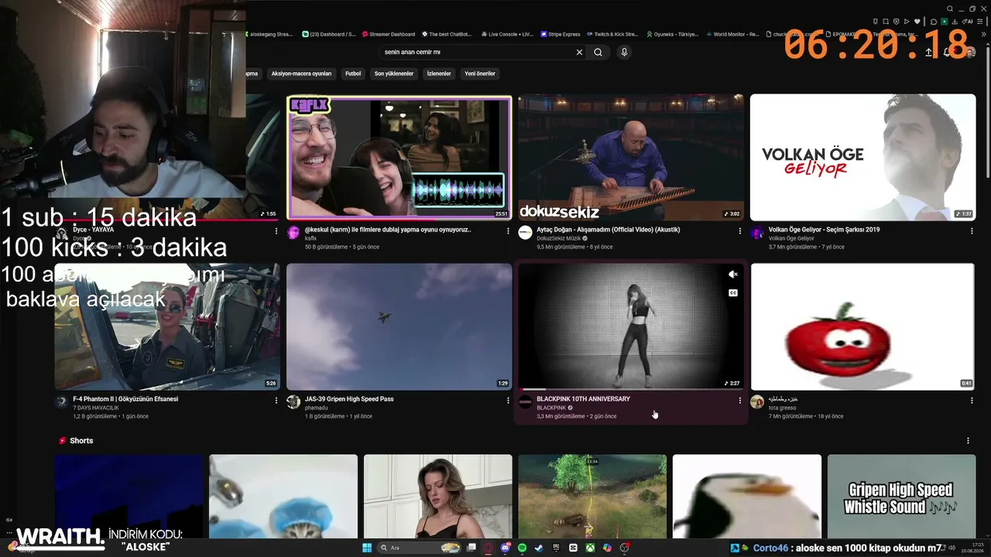The image size is (991, 557).
Task: Click the magnifier search button
Action: [x=598, y=53]
